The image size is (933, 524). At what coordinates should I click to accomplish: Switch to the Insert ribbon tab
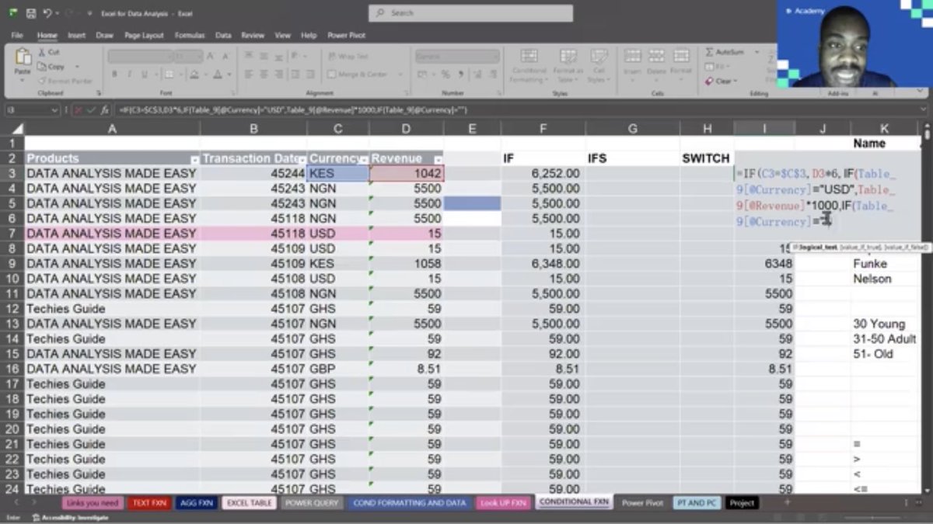76,35
